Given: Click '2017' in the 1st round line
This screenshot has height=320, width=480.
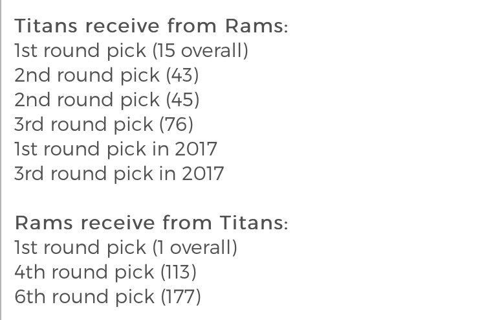Looking at the screenshot, I should (195, 150).
